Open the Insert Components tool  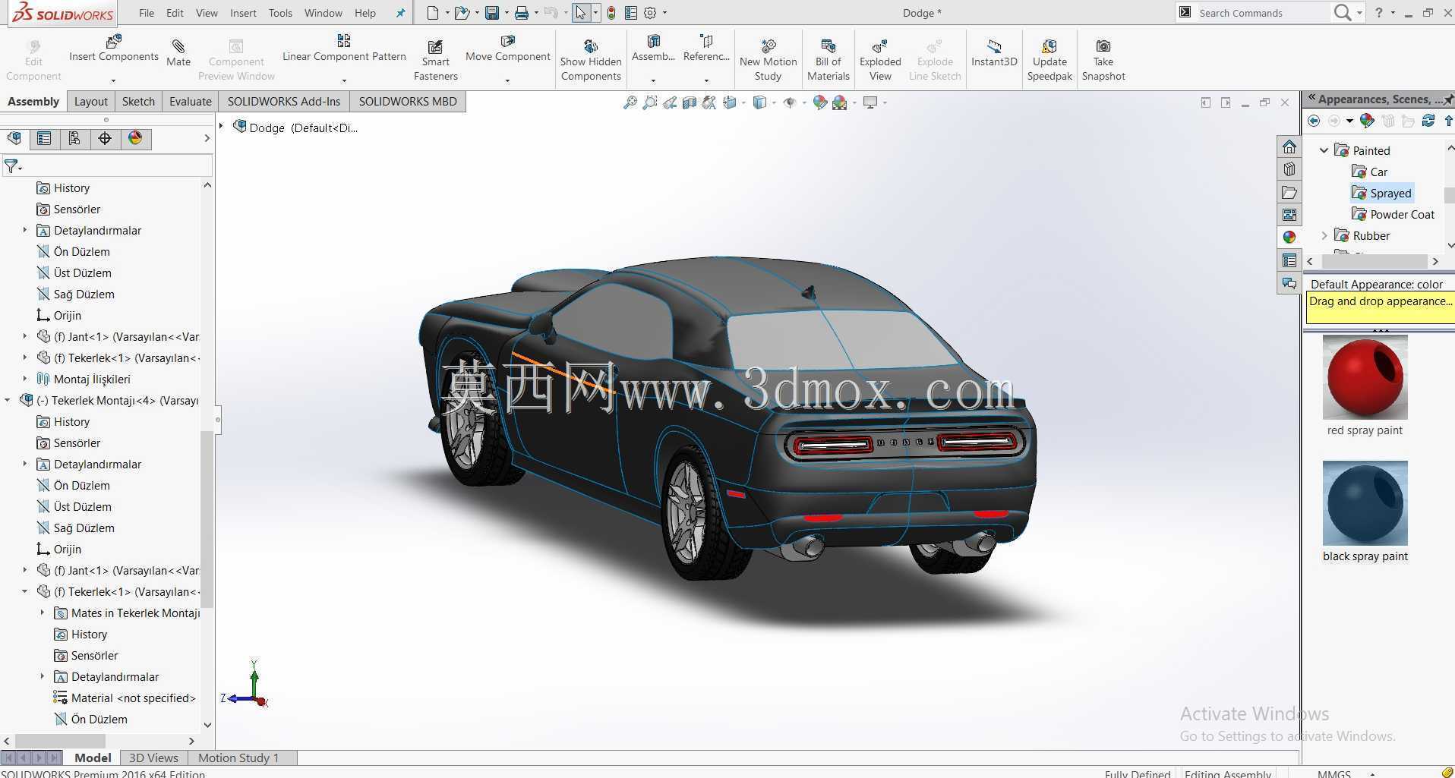click(114, 48)
